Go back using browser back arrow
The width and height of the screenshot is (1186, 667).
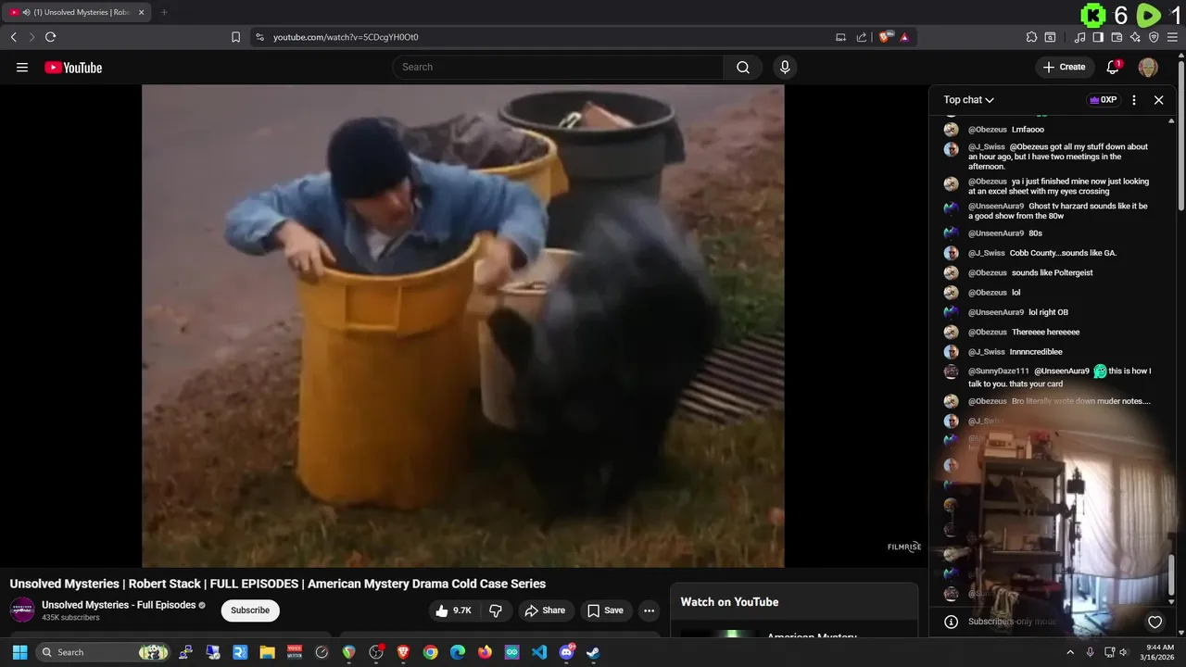click(x=13, y=37)
